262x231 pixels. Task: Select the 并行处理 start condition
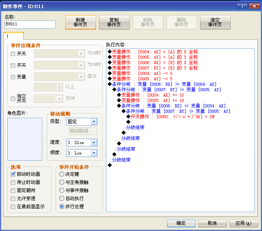click(62, 207)
